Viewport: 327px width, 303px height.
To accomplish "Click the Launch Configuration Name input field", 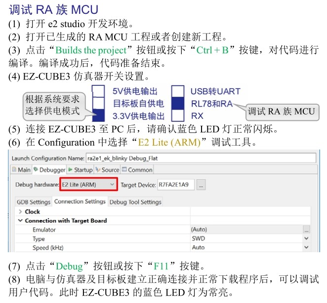I will pos(201,158).
